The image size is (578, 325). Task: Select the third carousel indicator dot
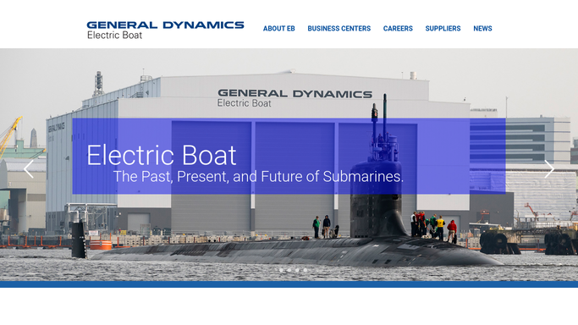(x=297, y=270)
